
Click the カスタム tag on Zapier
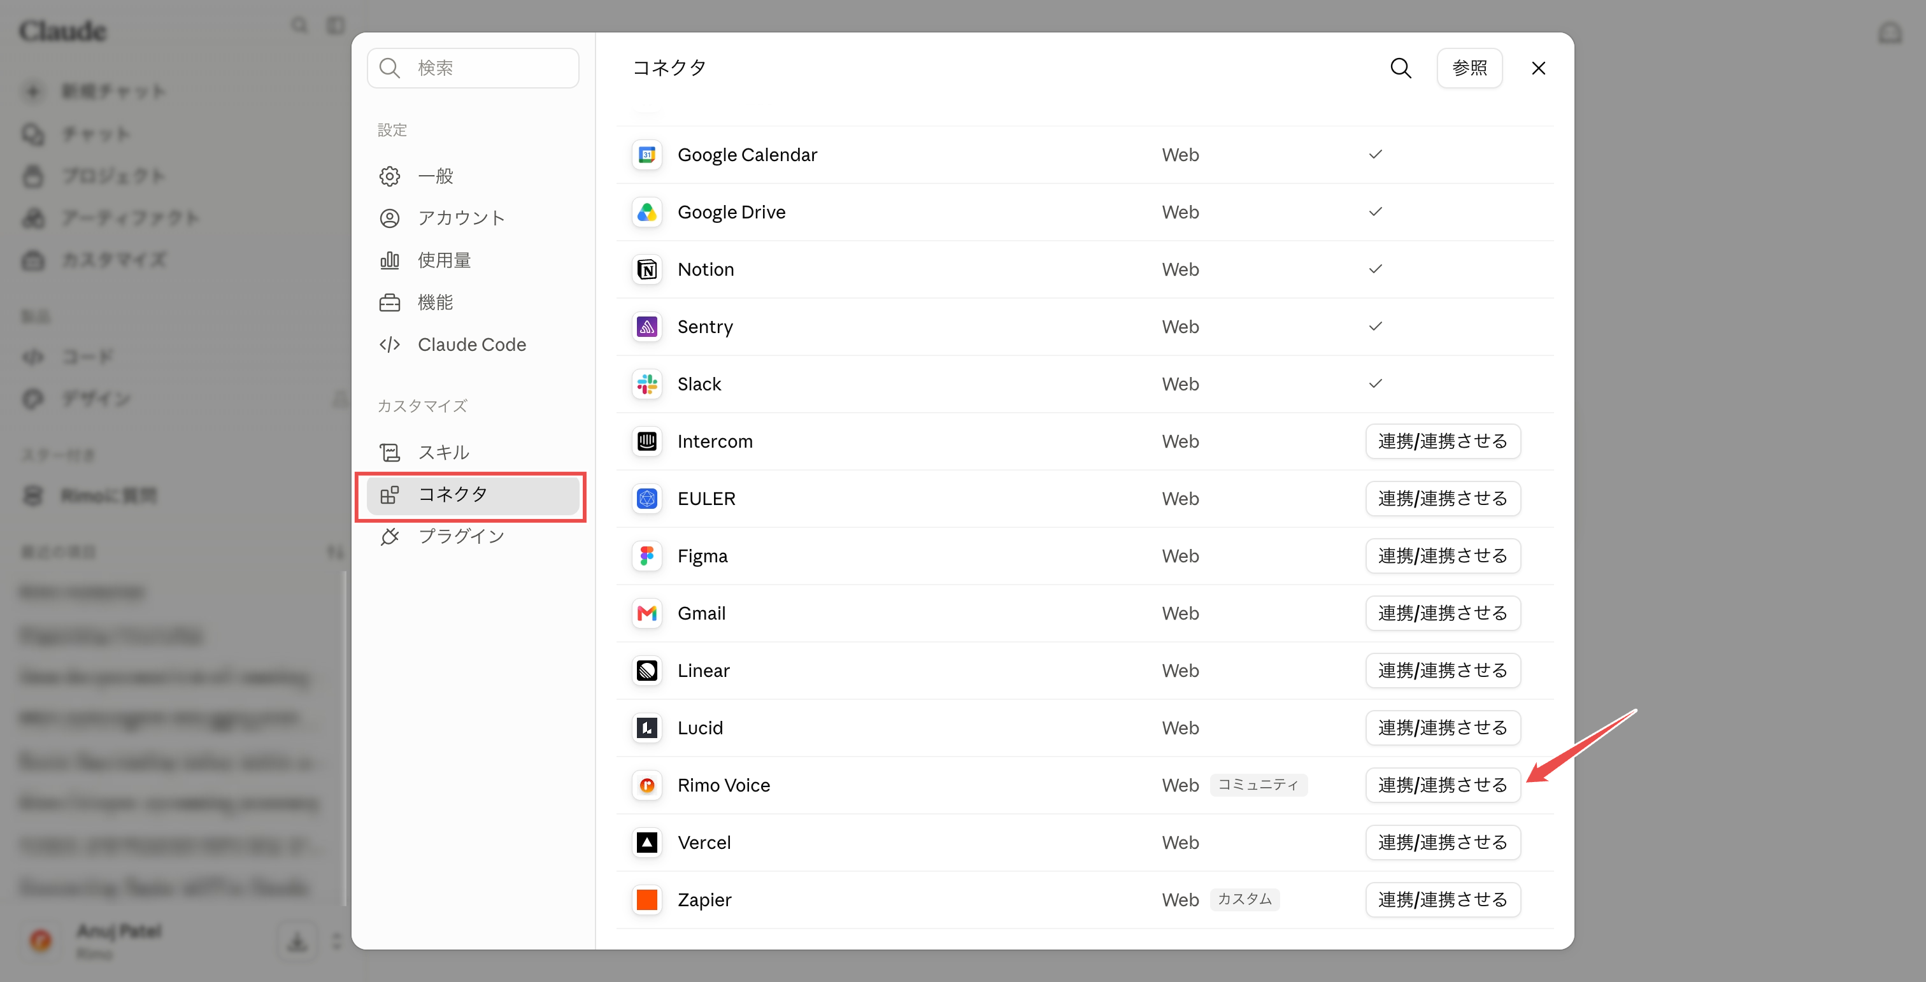point(1244,899)
